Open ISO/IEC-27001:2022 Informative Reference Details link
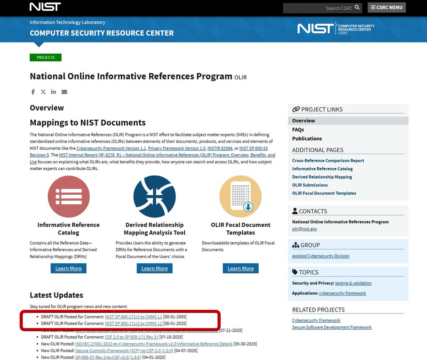The image size is (427, 360). pos(154,344)
